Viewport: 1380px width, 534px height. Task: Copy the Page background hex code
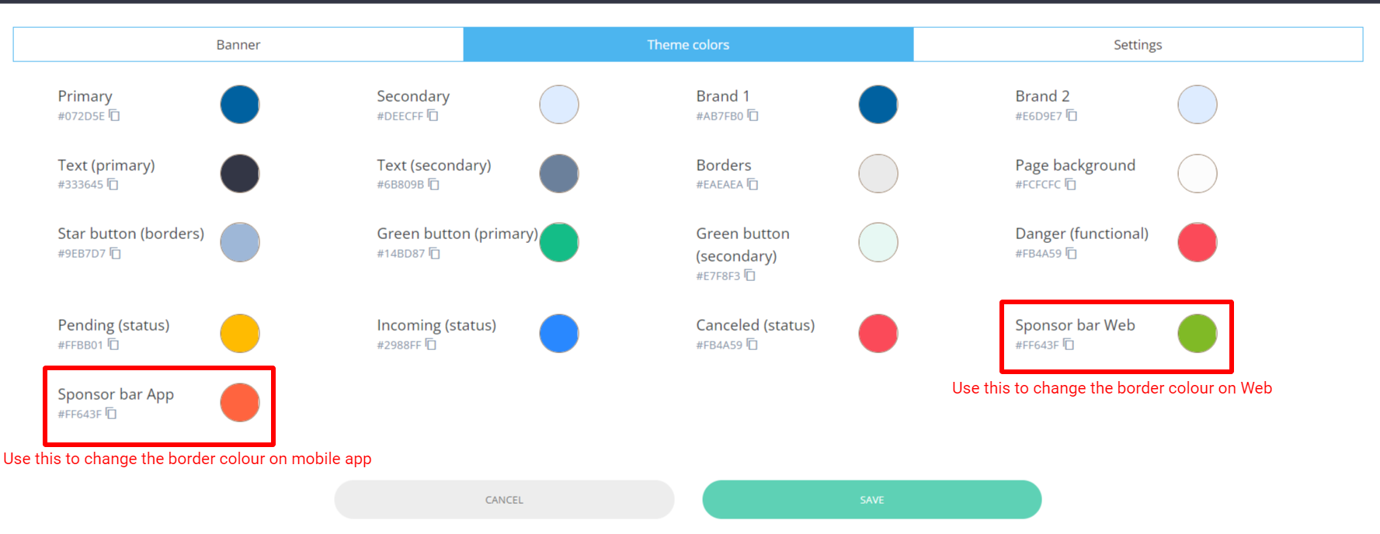(x=1070, y=184)
